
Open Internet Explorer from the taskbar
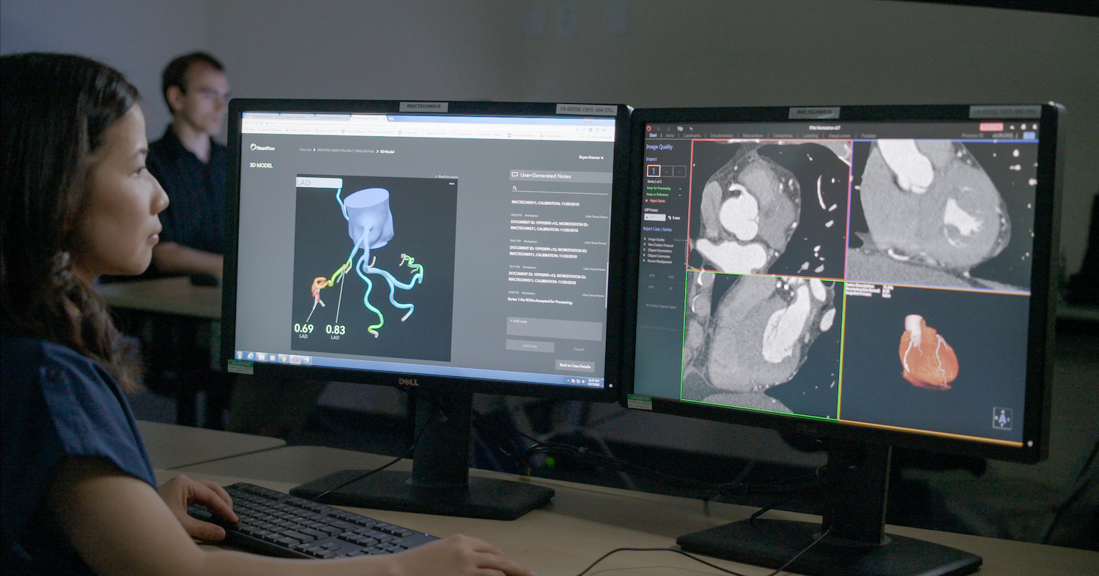tap(251, 356)
